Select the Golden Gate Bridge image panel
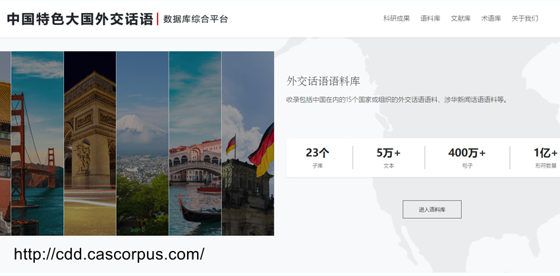Viewport: 560px width, 276px height. (x=37, y=143)
